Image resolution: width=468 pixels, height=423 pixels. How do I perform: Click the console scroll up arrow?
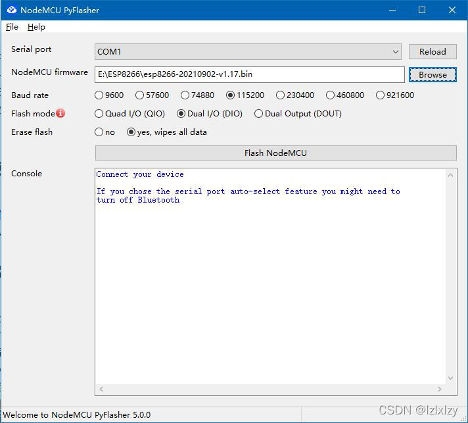point(450,175)
